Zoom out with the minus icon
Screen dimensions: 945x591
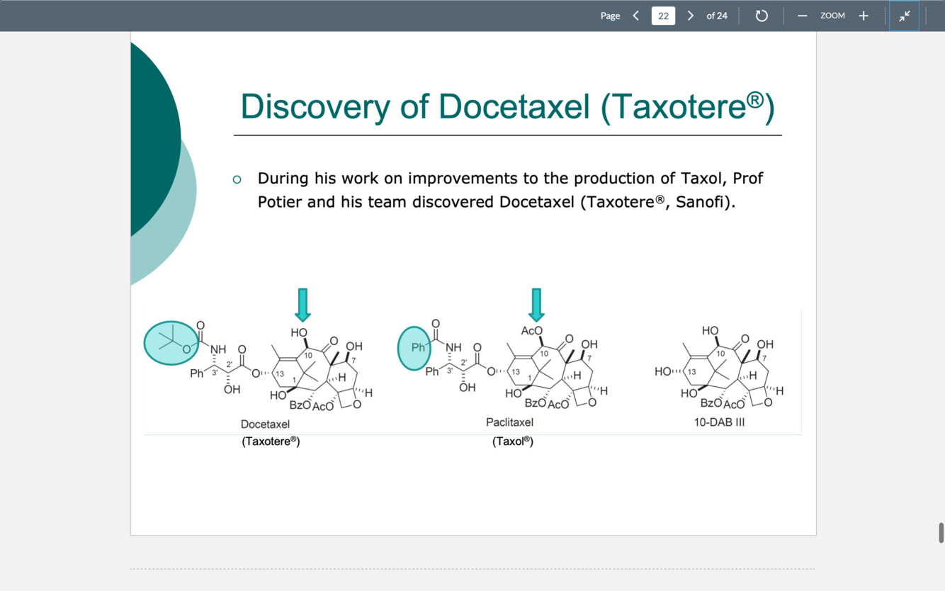pos(802,16)
